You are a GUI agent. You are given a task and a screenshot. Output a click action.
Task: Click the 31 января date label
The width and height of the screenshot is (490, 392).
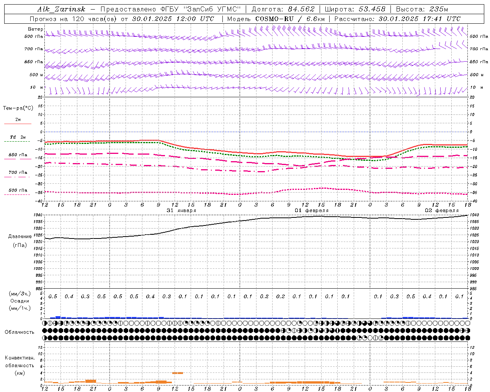click(x=181, y=211)
